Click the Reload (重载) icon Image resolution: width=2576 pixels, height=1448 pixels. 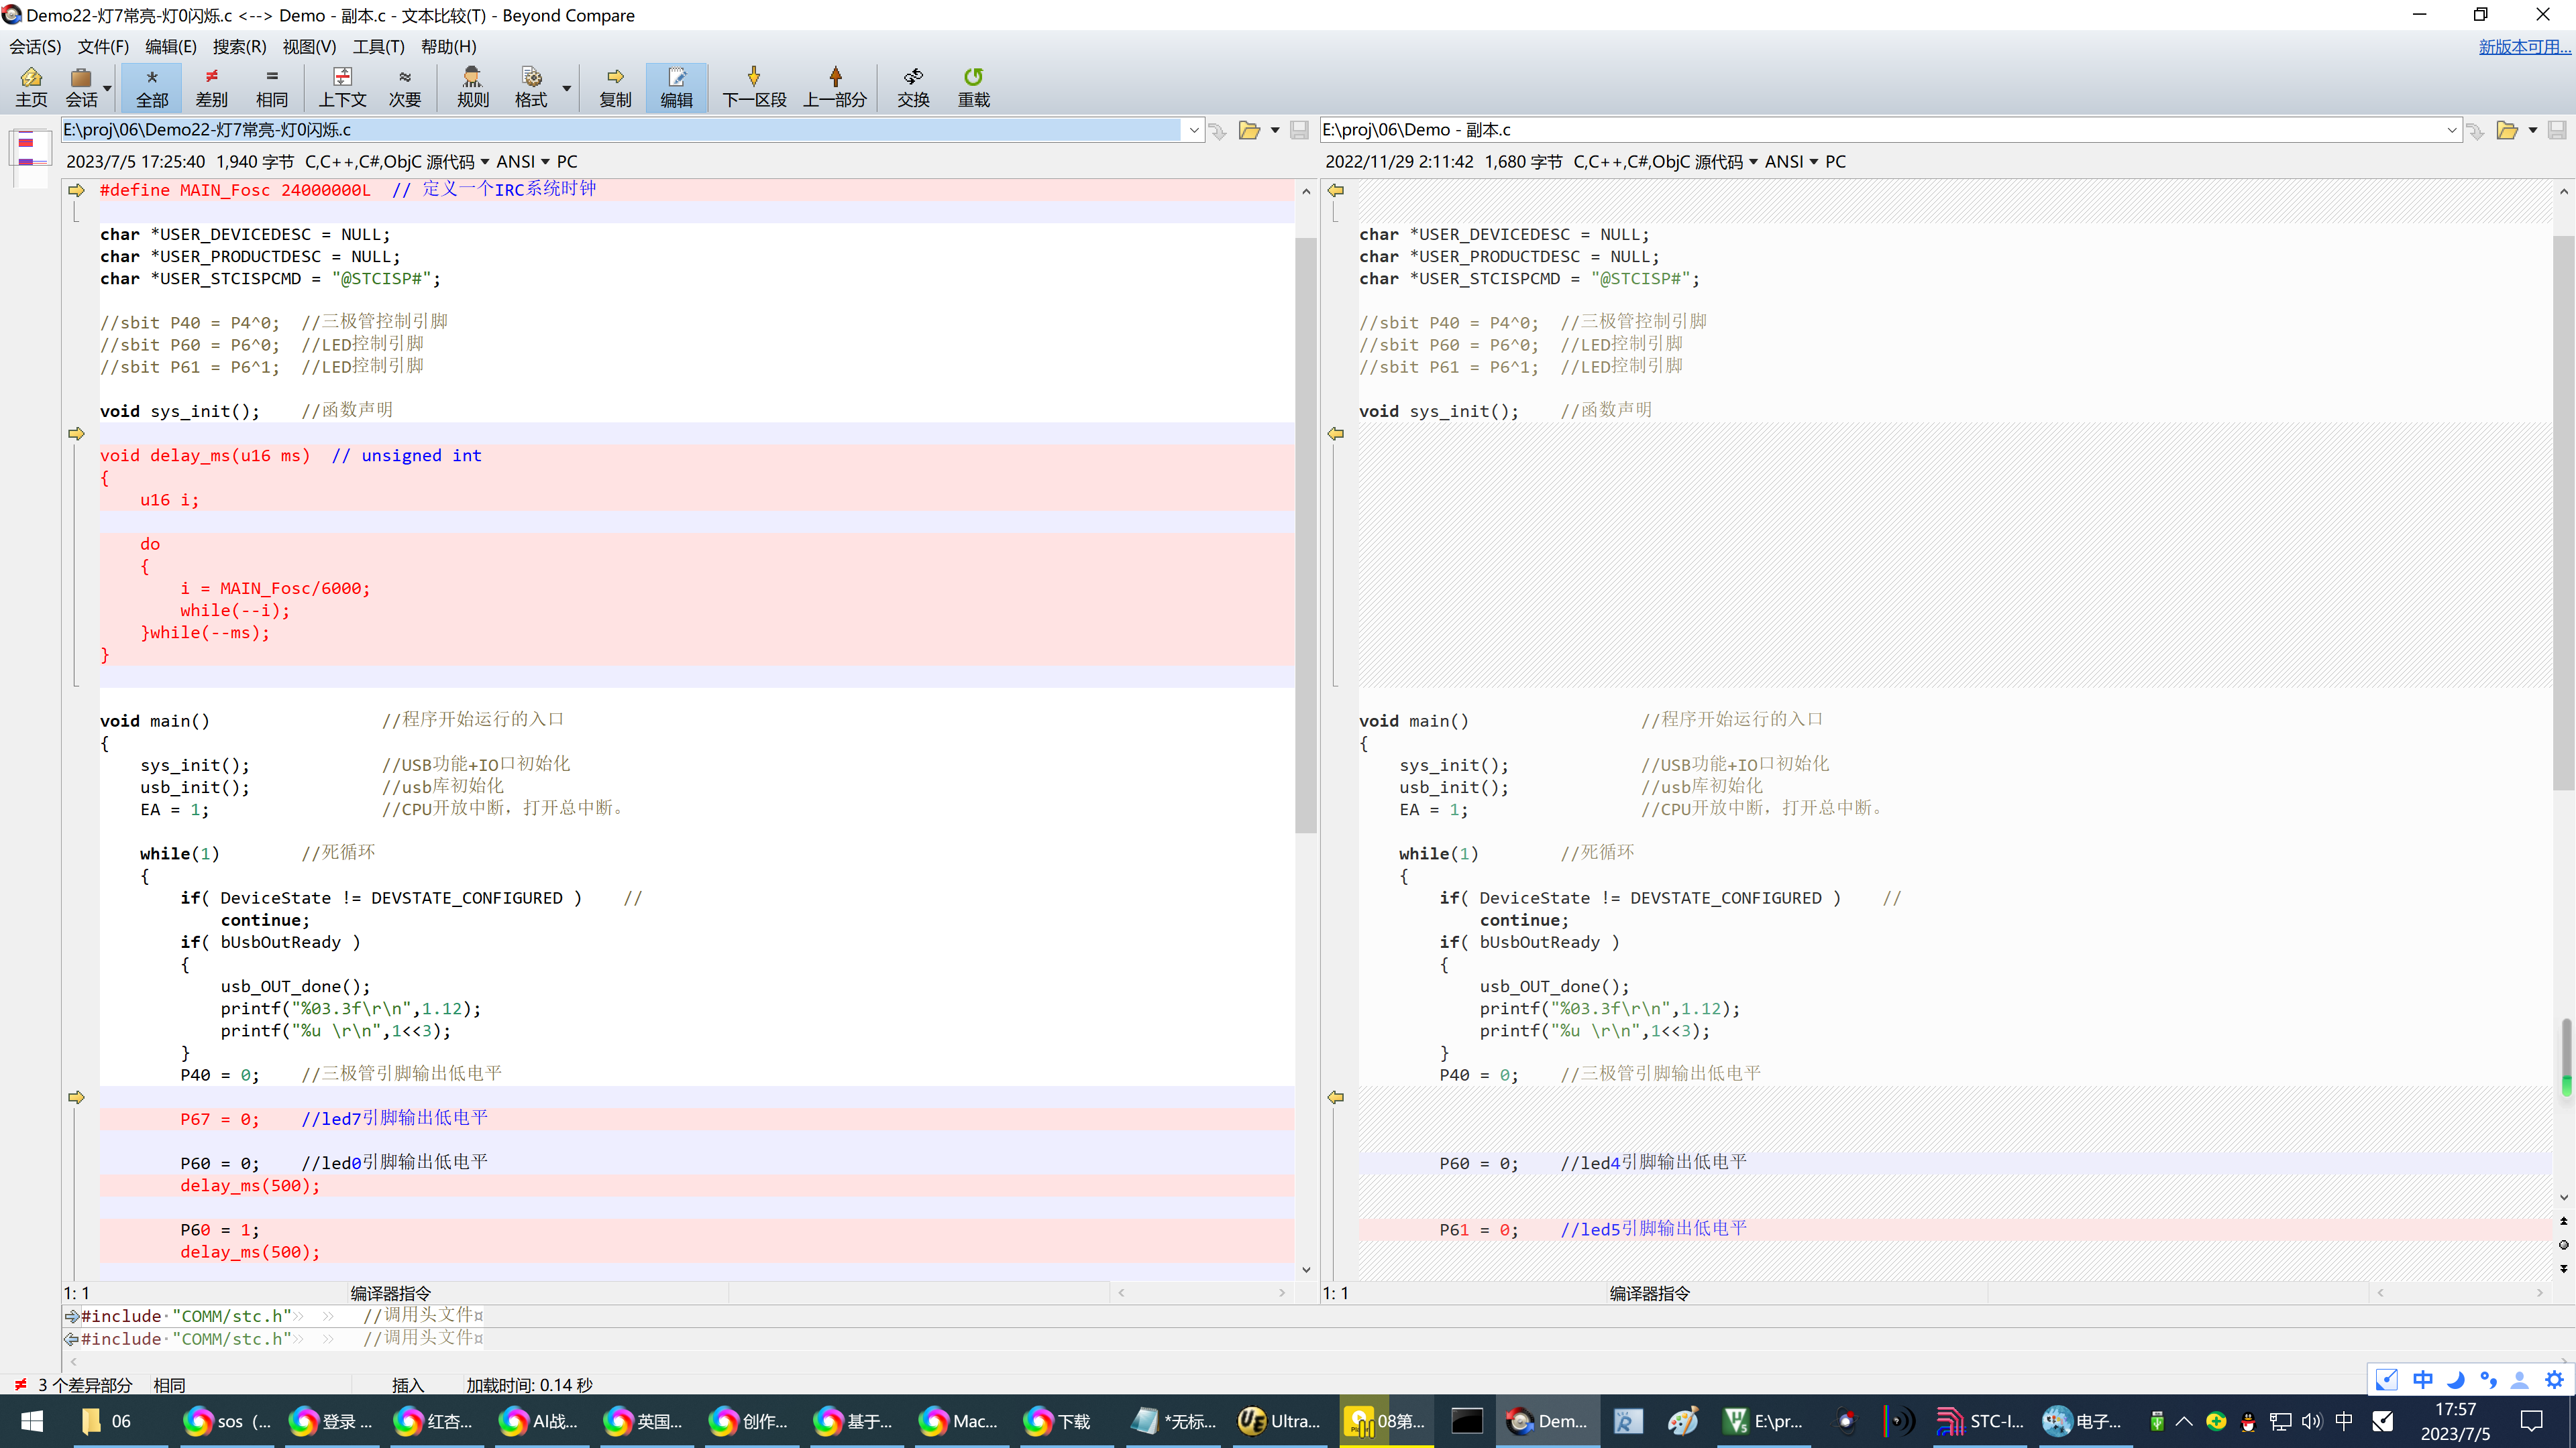point(973,87)
